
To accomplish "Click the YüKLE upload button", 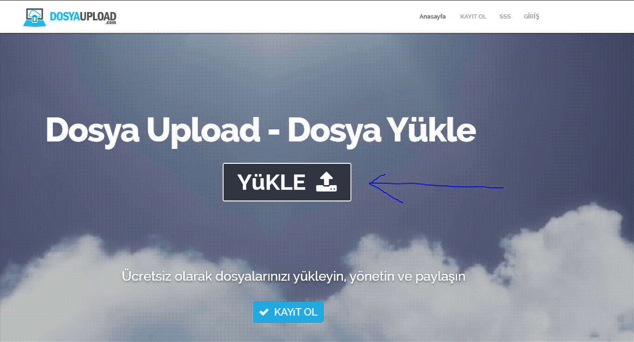I will point(287,182).
